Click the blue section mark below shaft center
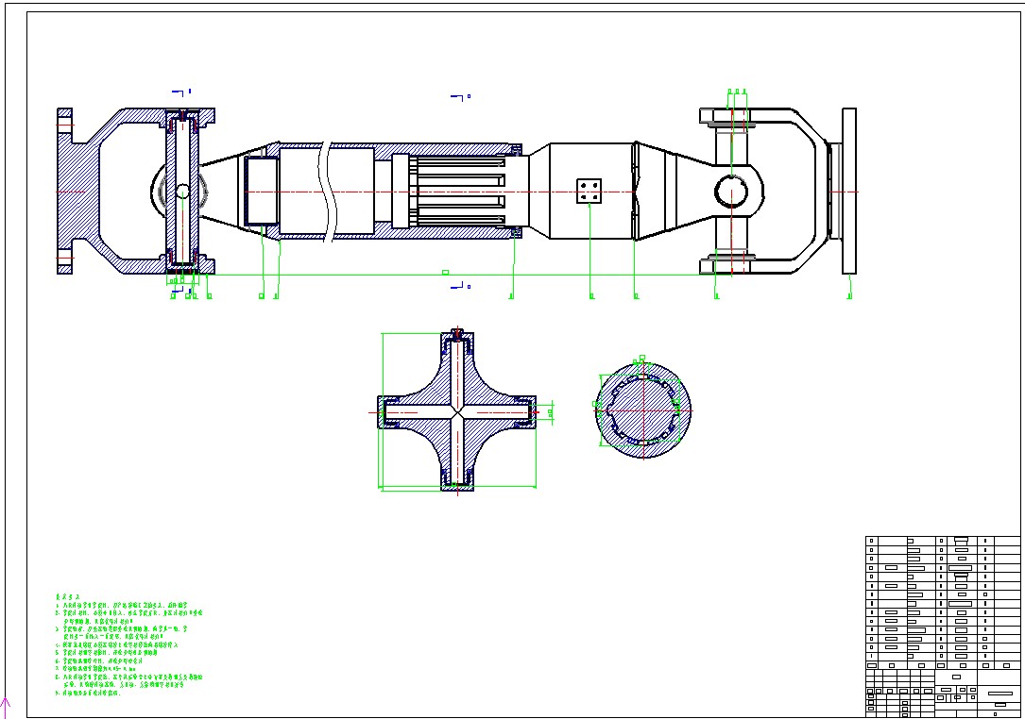The image size is (1025, 719). coord(459,285)
